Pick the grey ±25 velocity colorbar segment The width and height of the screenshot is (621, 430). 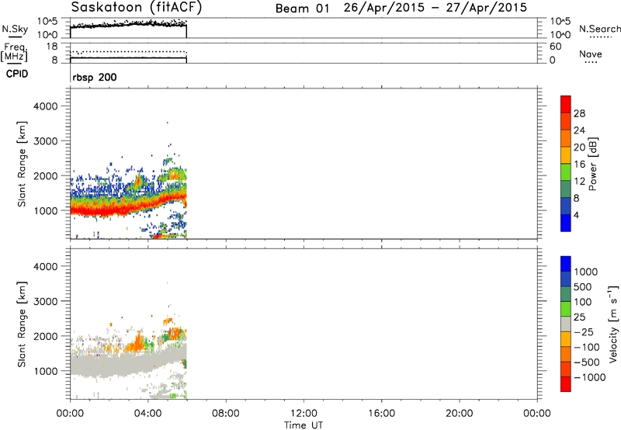tap(566, 324)
